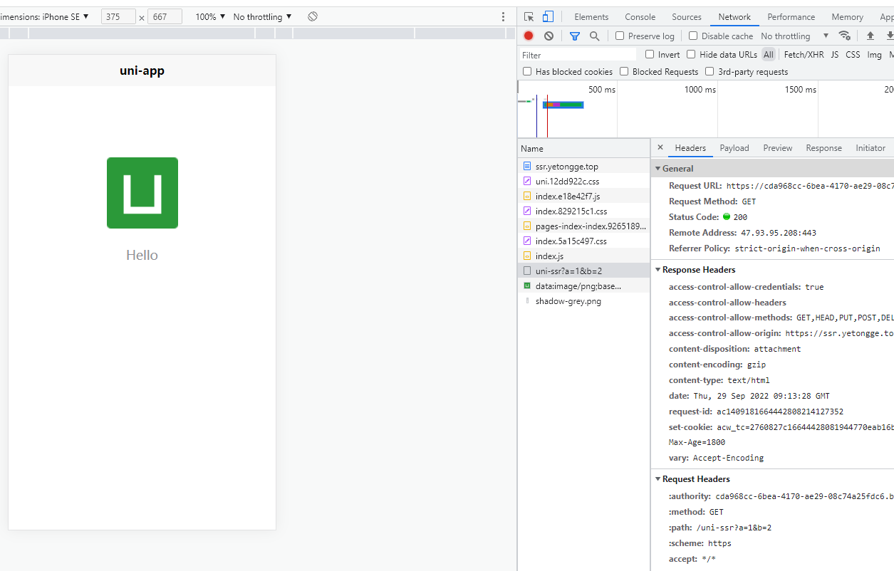Enable the Preserve log checkbox
This screenshot has width=894, height=571.
620,36
